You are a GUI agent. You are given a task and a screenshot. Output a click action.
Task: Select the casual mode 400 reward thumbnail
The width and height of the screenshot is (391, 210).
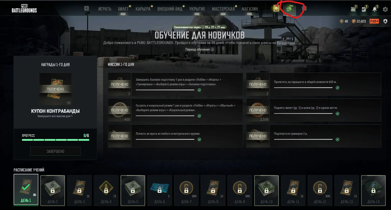point(119,110)
